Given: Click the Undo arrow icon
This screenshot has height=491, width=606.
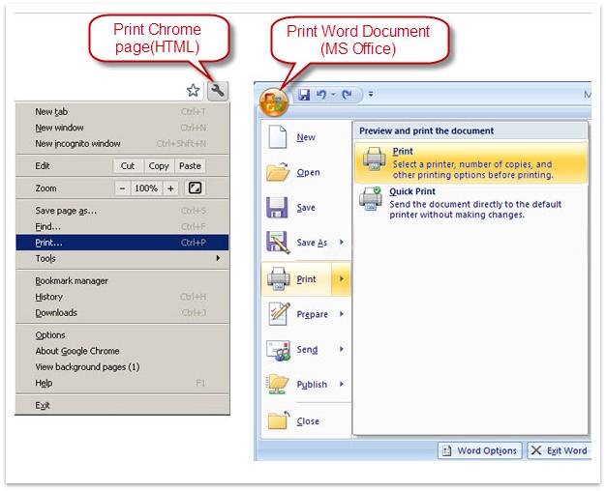Looking at the screenshot, I should point(321,94).
